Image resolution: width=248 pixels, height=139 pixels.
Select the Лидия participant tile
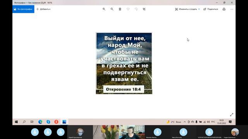(235, 132)
